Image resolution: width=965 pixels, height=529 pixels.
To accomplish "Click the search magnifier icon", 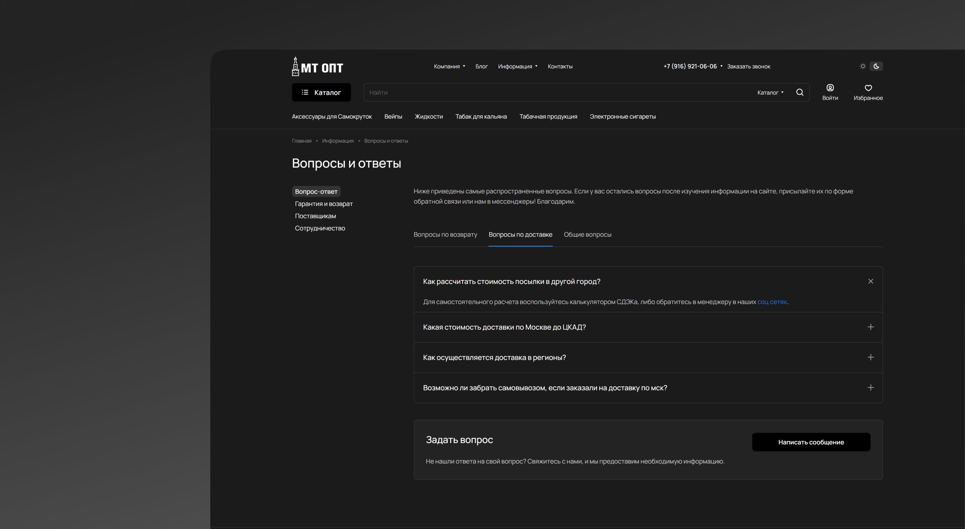I will pos(799,92).
